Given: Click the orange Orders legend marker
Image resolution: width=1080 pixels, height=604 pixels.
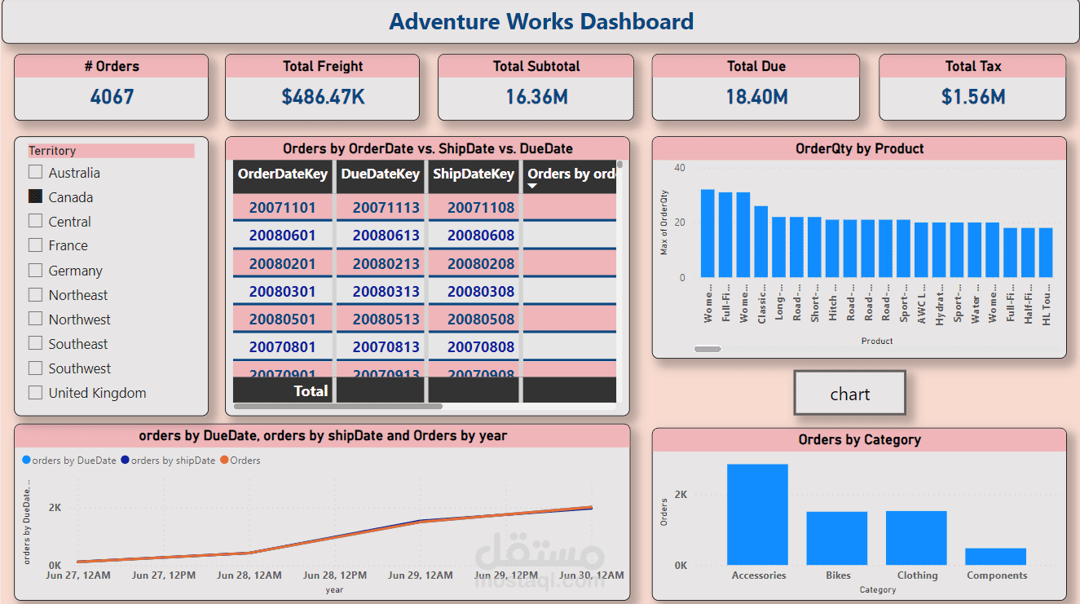Looking at the screenshot, I should [224, 461].
